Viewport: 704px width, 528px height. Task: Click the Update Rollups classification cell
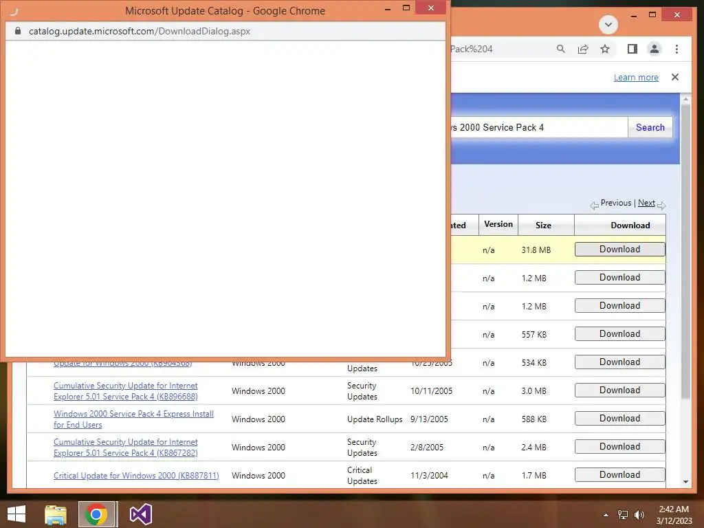pos(375,419)
